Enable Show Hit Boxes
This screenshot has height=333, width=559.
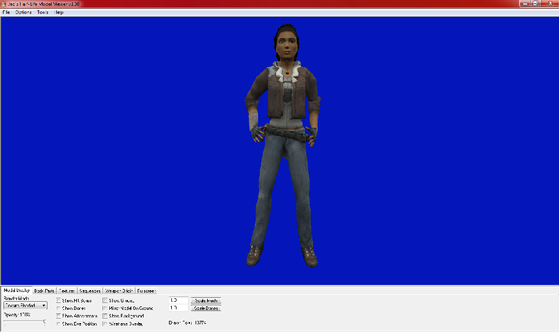tap(58, 300)
